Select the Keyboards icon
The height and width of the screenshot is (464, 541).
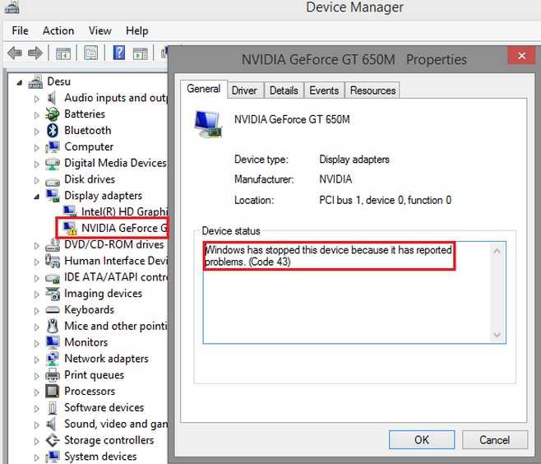[53, 310]
